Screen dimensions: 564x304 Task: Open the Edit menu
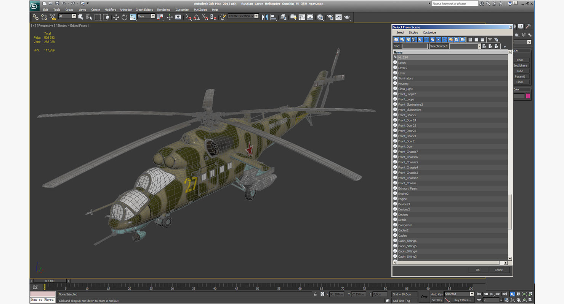pos(46,10)
